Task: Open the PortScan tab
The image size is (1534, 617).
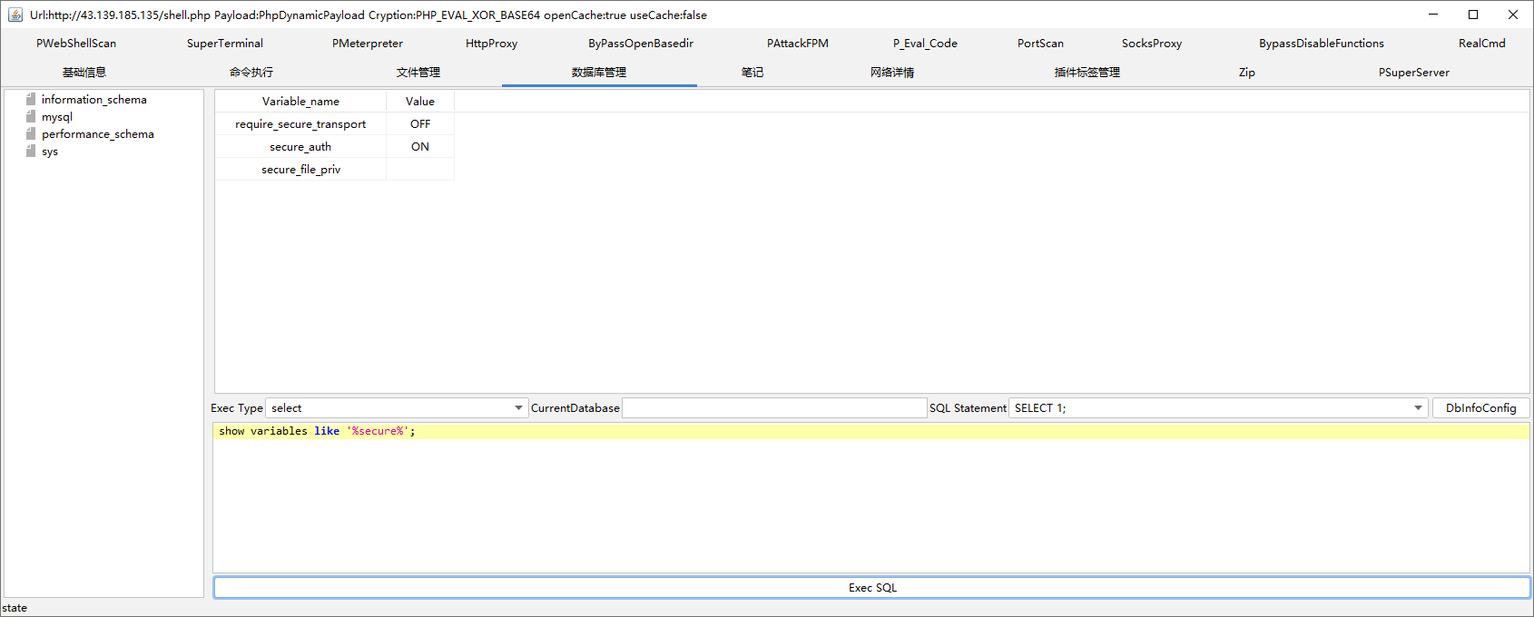Action: pos(1040,44)
